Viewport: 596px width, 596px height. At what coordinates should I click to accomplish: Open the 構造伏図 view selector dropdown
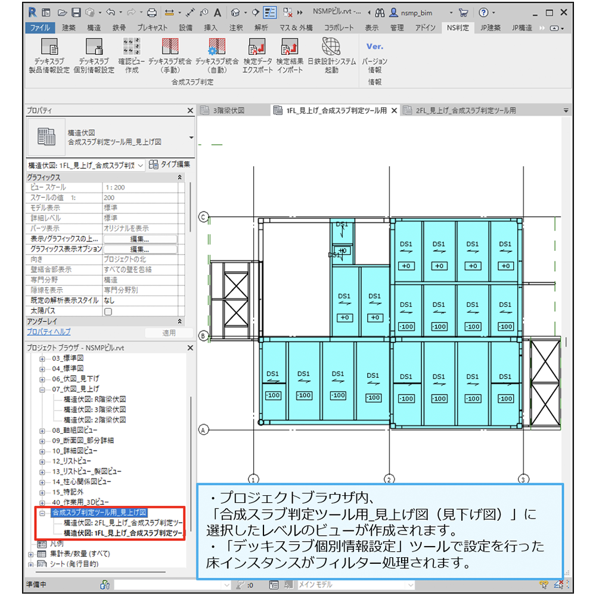(141, 165)
